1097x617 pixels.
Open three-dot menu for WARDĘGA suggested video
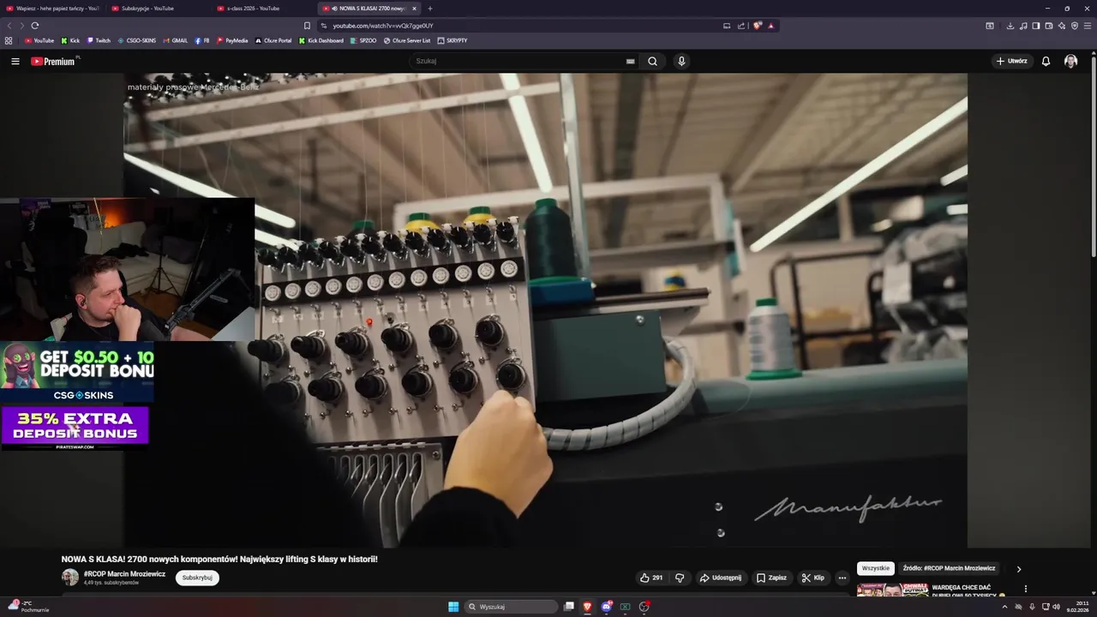coord(1025,589)
